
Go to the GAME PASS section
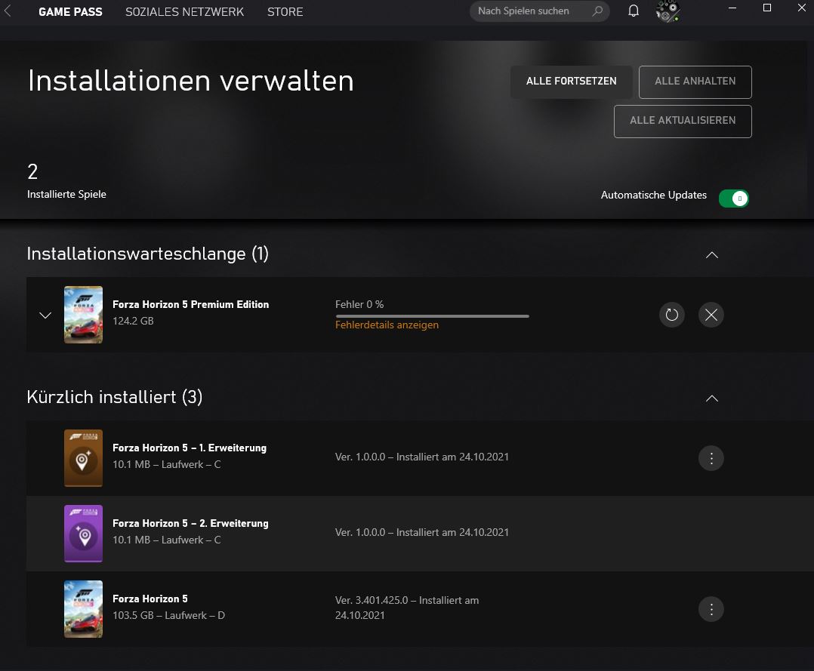click(70, 11)
